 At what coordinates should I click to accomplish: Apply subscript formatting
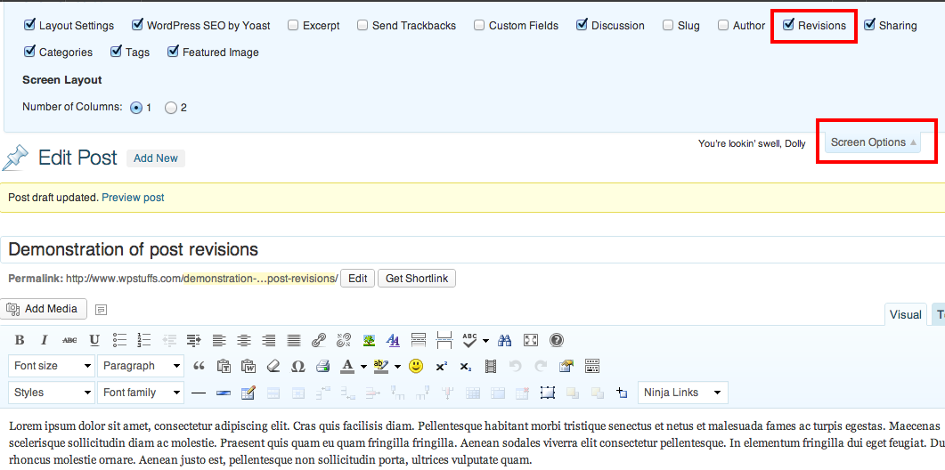pyautogui.click(x=465, y=366)
